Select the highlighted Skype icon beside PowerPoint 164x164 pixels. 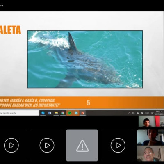pyautogui.click(x=76, y=113)
